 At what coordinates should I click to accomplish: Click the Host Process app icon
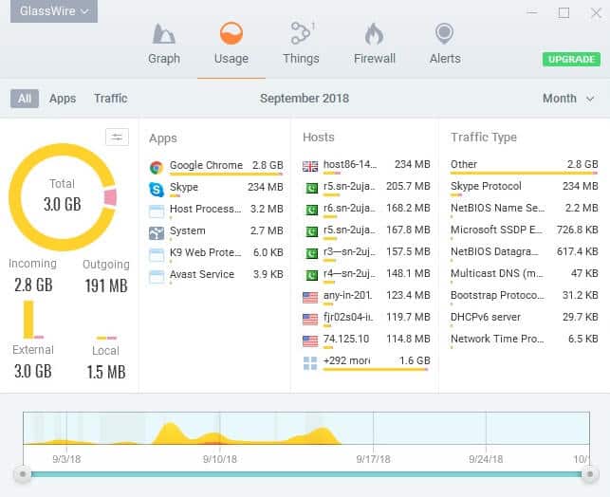click(x=157, y=212)
